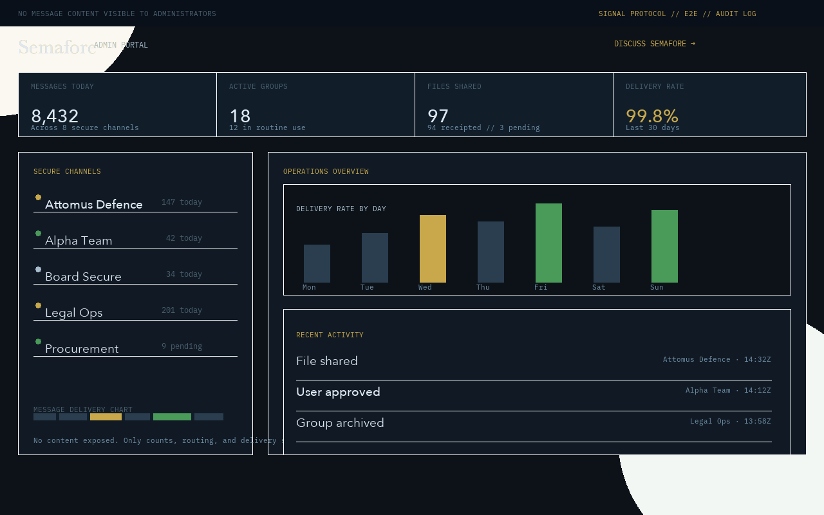This screenshot has height=515, width=824.
Task: Click the DISCUSS SEMAFORE link
Action: pyautogui.click(x=655, y=43)
